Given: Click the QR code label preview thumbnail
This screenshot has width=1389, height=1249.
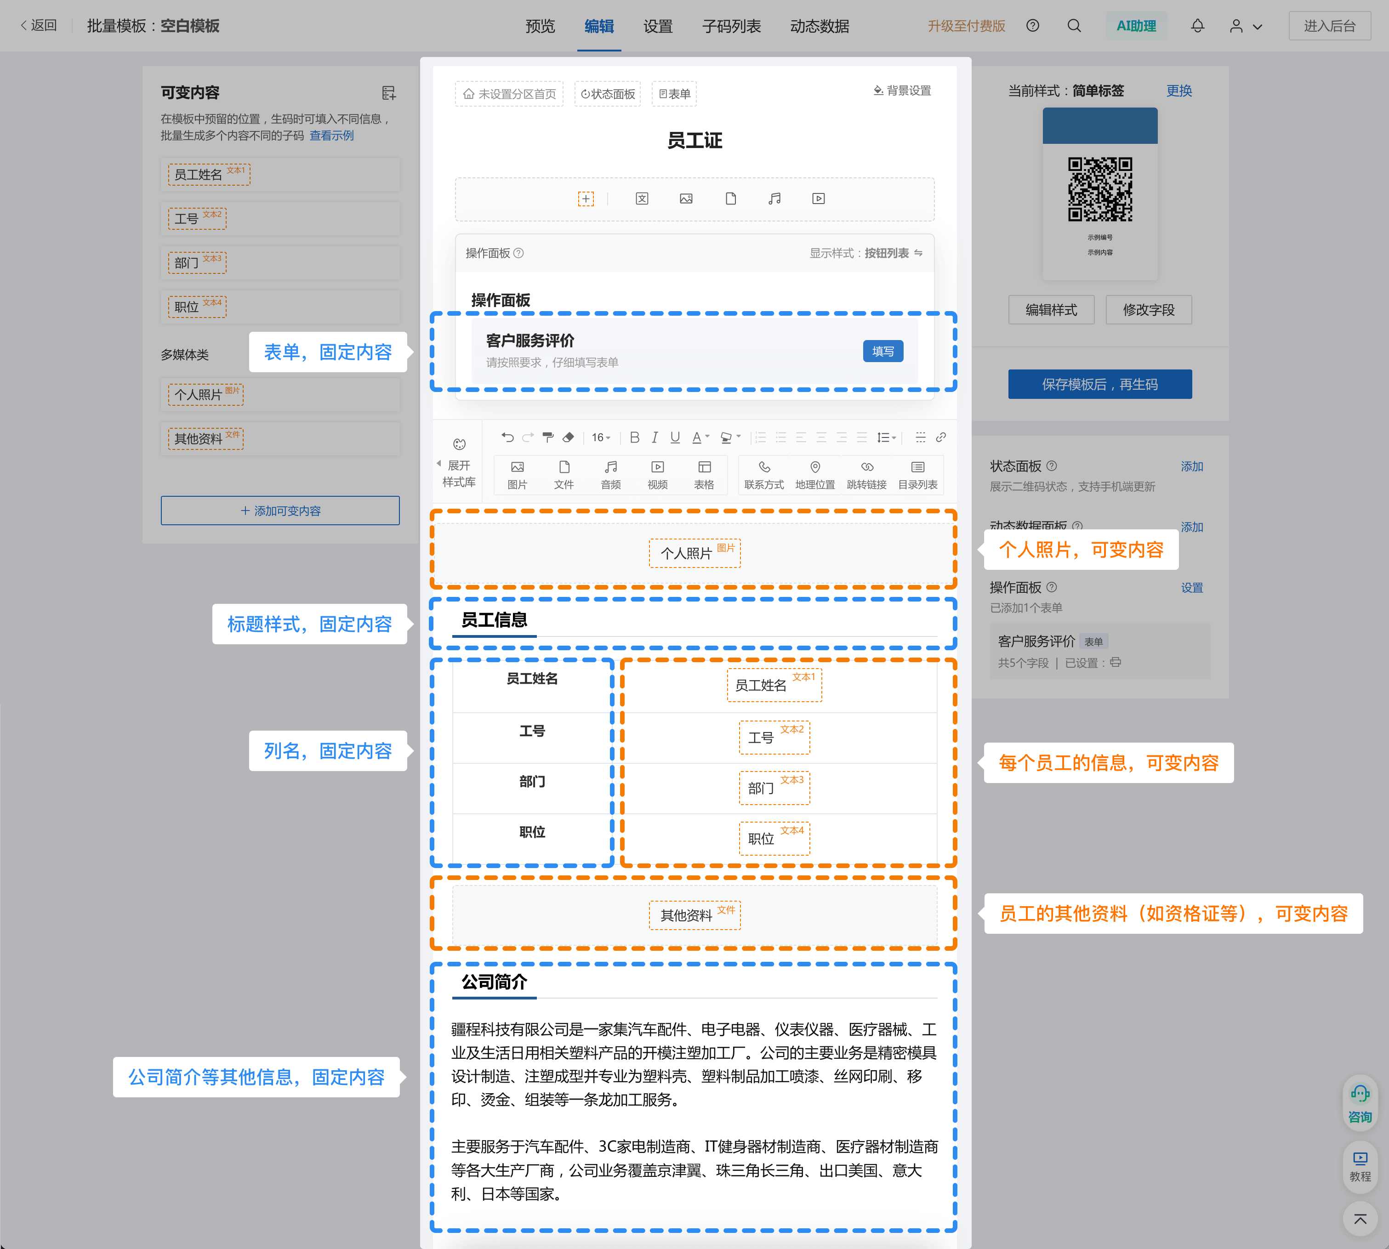Looking at the screenshot, I should 1099,193.
